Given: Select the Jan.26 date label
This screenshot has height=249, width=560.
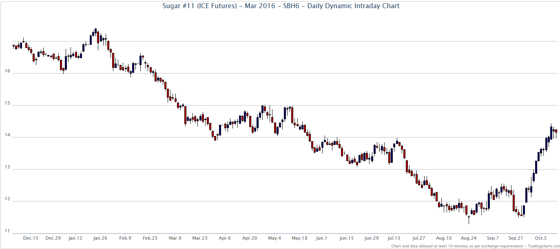Looking at the screenshot, I should point(100,238).
